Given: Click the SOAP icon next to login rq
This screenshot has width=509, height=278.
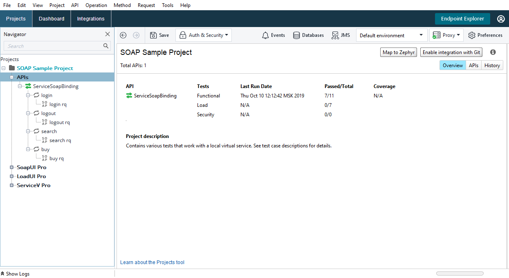Looking at the screenshot, I should click(45, 104).
